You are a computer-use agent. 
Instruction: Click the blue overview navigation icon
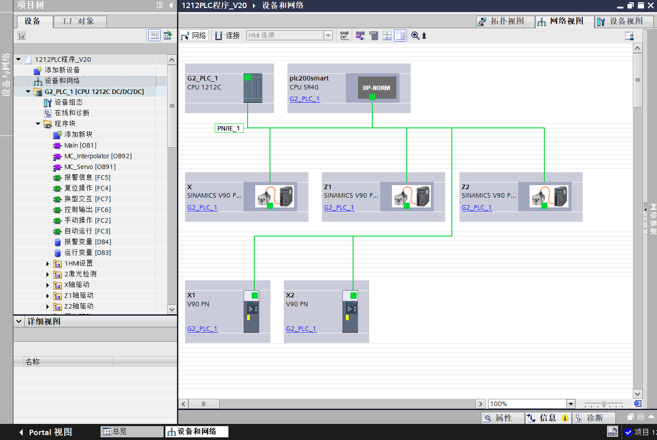click(638, 403)
